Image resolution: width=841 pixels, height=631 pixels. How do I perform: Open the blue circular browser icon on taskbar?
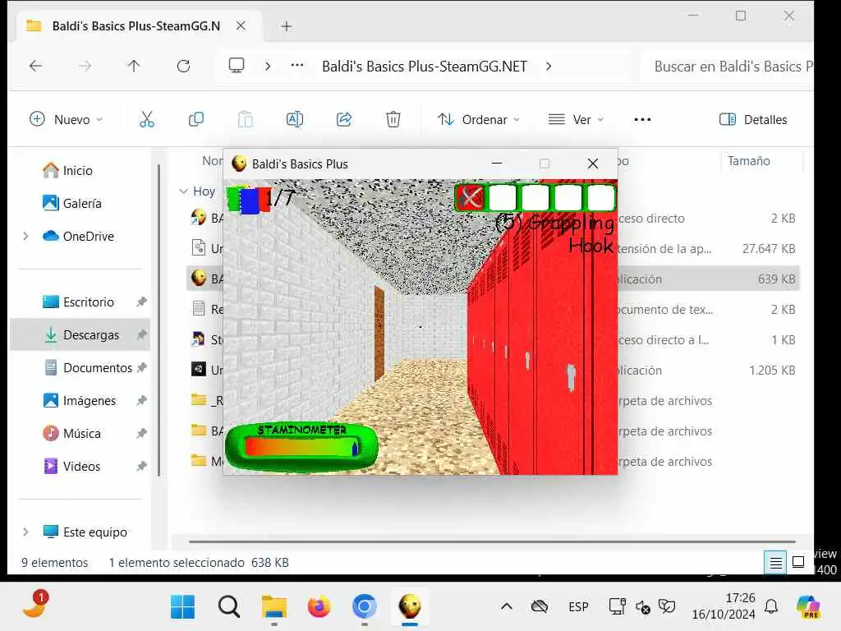click(364, 607)
